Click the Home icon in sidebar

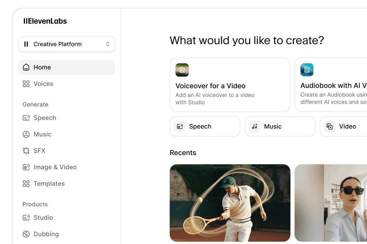click(x=26, y=67)
